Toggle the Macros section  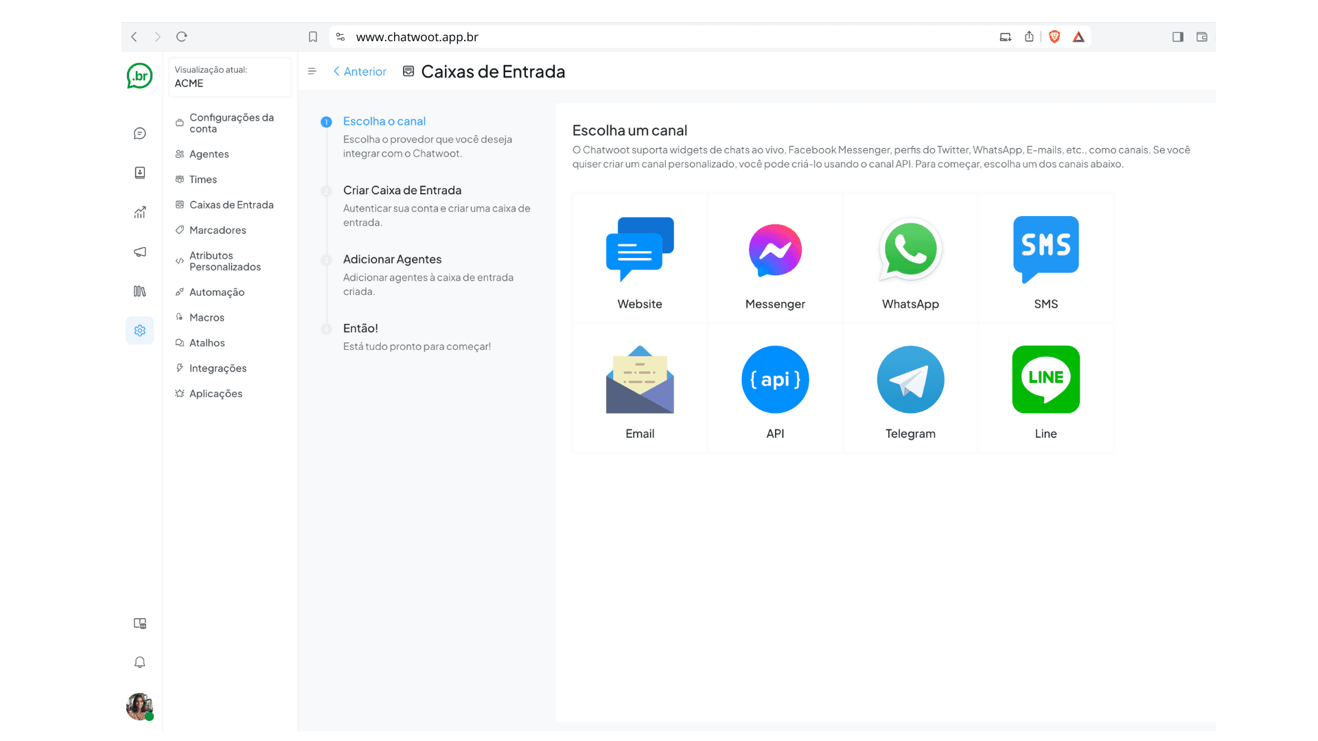(x=207, y=317)
